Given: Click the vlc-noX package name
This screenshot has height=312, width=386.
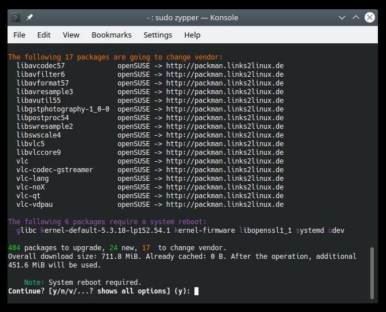Looking at the screenshot, I should pos(31,187).
